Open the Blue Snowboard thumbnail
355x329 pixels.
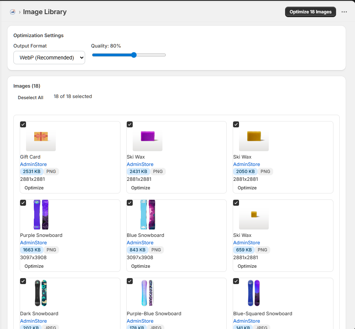[148, 215]
